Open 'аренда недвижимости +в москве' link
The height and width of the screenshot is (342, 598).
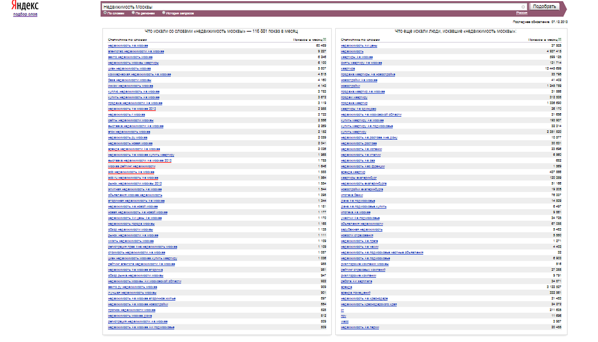coord(134,149)
